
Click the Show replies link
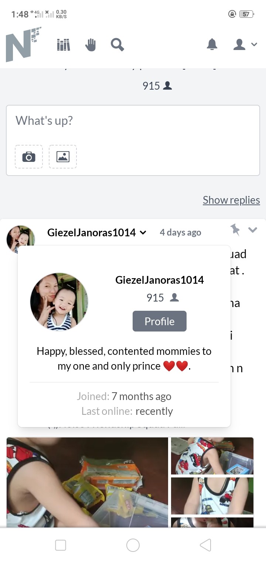click(x=231, y=200)
